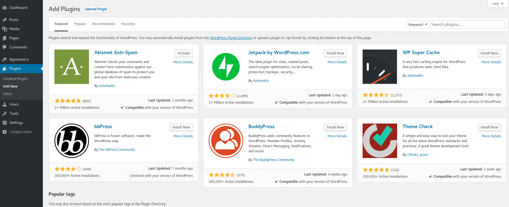The width and height of the screenshot is (509, 207).
Task: Click the bbPress logo image
Action: [72, 141]
